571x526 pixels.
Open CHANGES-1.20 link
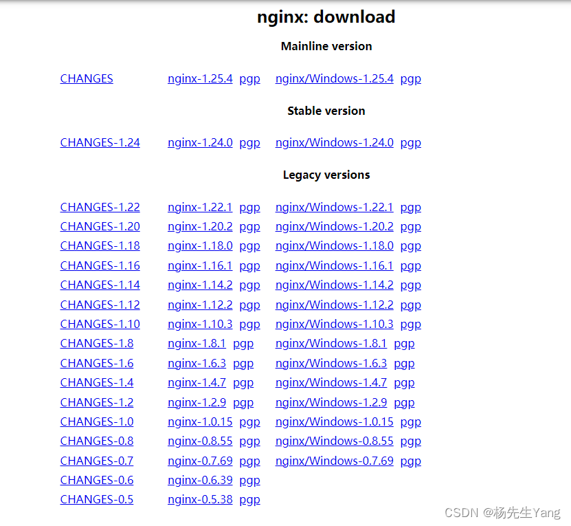100,227
